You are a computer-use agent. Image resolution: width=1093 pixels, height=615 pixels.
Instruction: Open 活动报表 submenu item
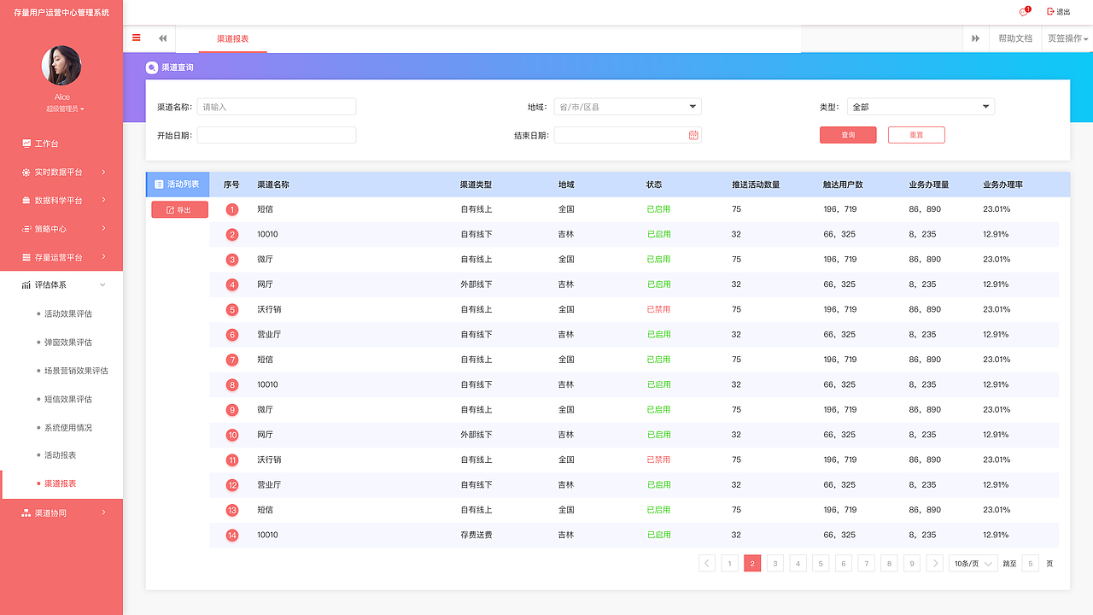(60, 455)
